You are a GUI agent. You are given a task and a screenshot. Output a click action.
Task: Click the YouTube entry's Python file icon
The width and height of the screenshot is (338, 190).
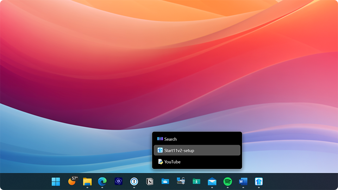tap(160, 161)
